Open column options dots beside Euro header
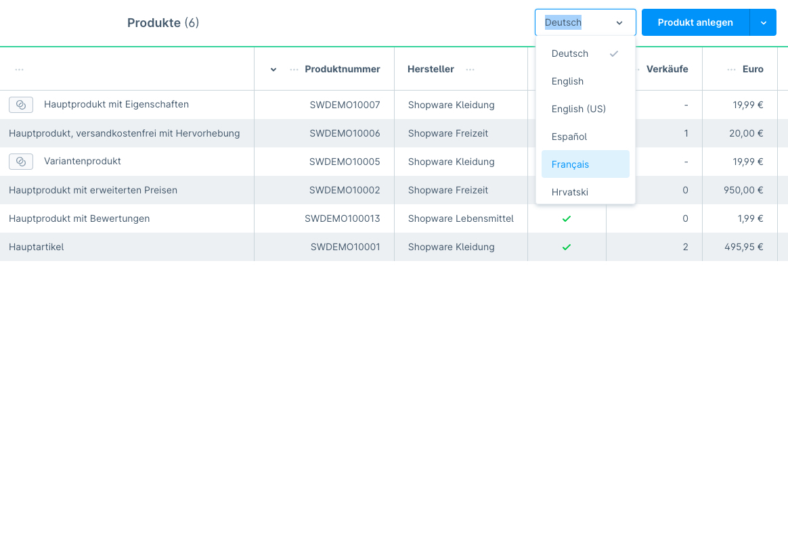The height and width of the screenshot is (541, 788). (731, 70)
